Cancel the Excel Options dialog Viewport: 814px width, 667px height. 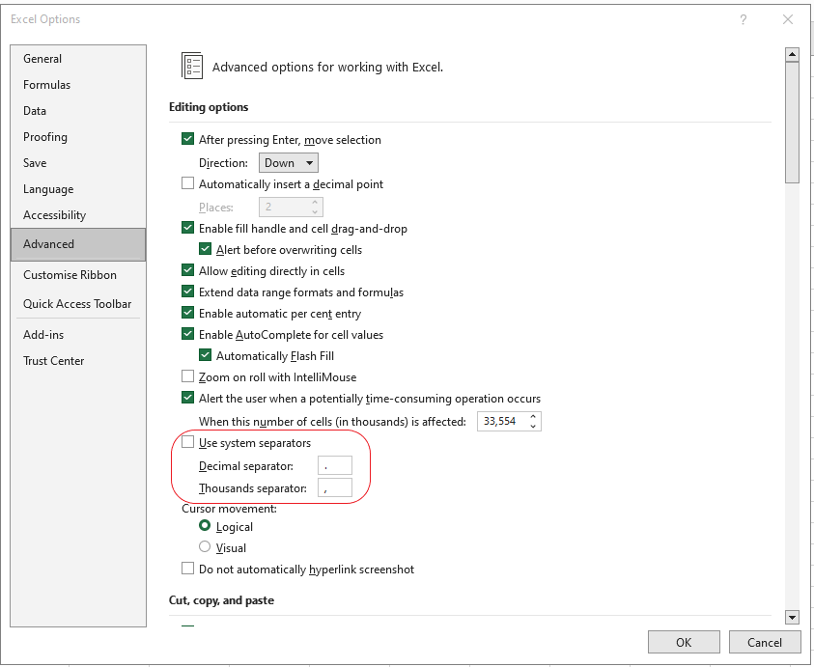pyautogui.click(x=764, y=642)
